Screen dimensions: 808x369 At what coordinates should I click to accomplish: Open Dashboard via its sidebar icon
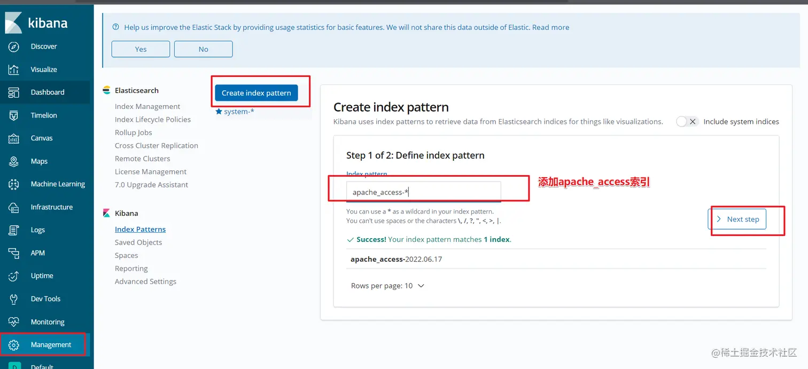[x=14, y=92]
